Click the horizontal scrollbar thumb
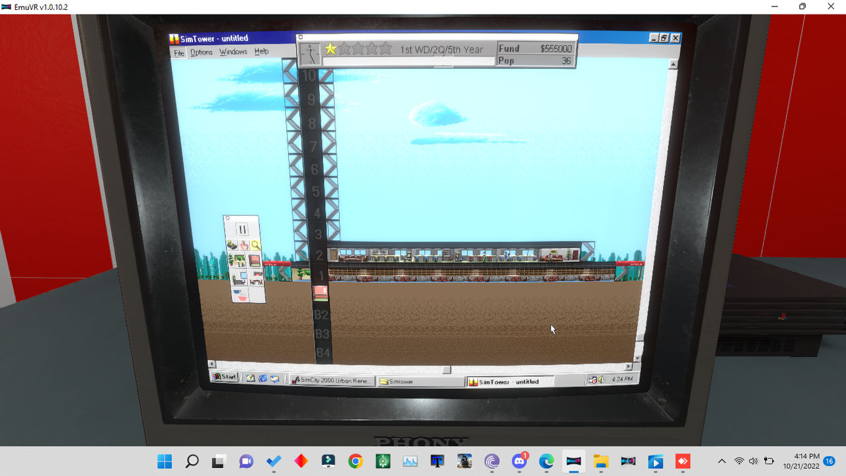Screen dimensions: 846x476 pos(446,370)
